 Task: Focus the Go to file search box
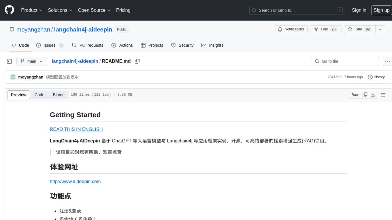point(345,61)
